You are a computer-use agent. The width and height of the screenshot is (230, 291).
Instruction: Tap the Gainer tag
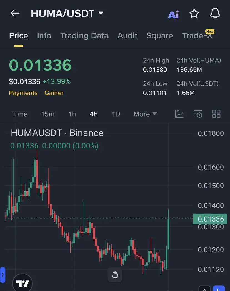click(x=54, y=93)
